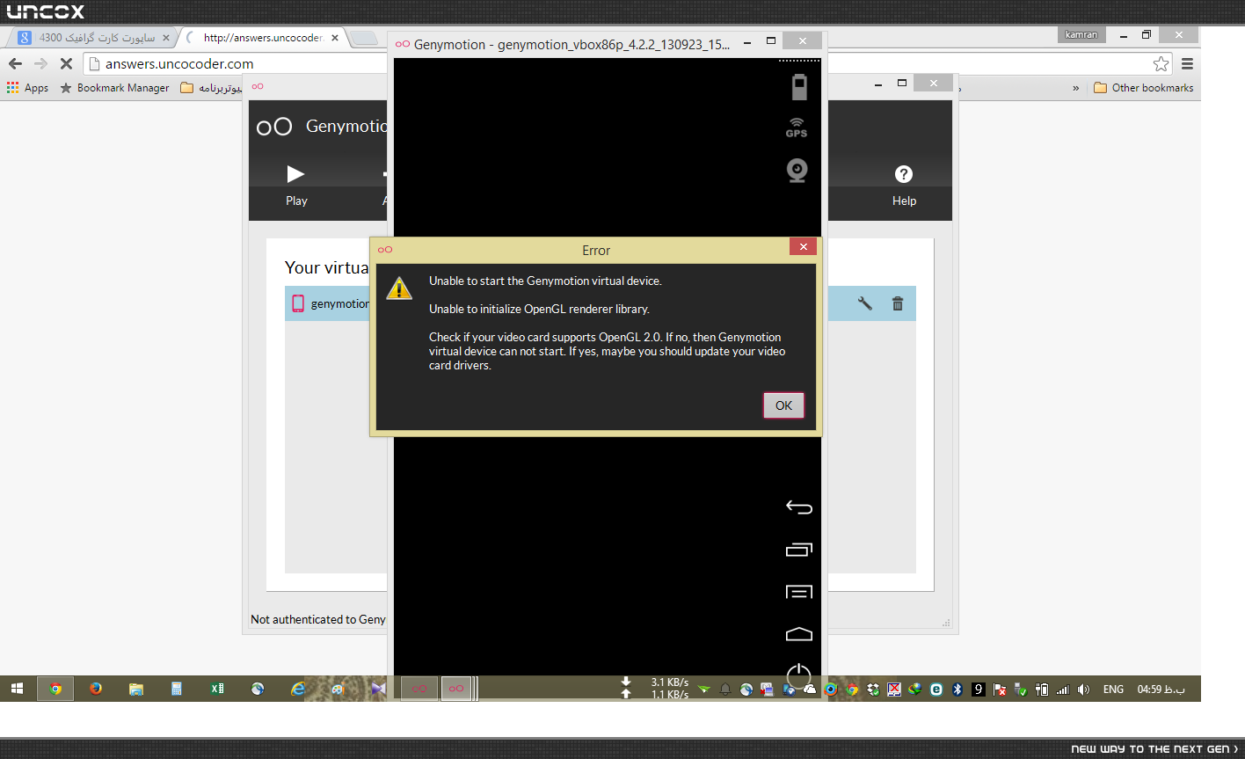
Task: Open Visual Studio from the taskbar
Action: 378,689
